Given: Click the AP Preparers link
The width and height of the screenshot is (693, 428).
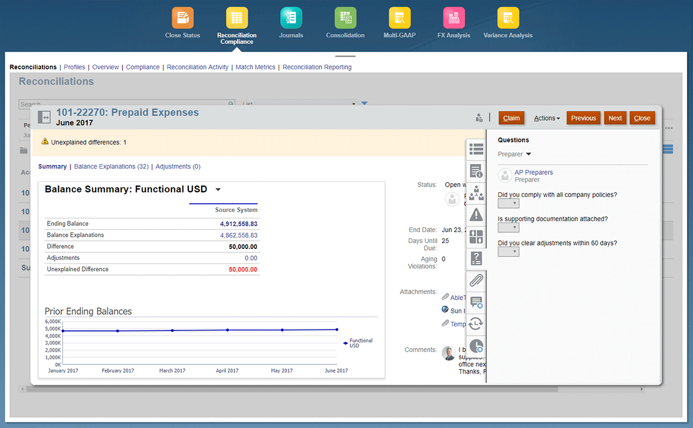Looking at the screenshot, I should 534,172.
